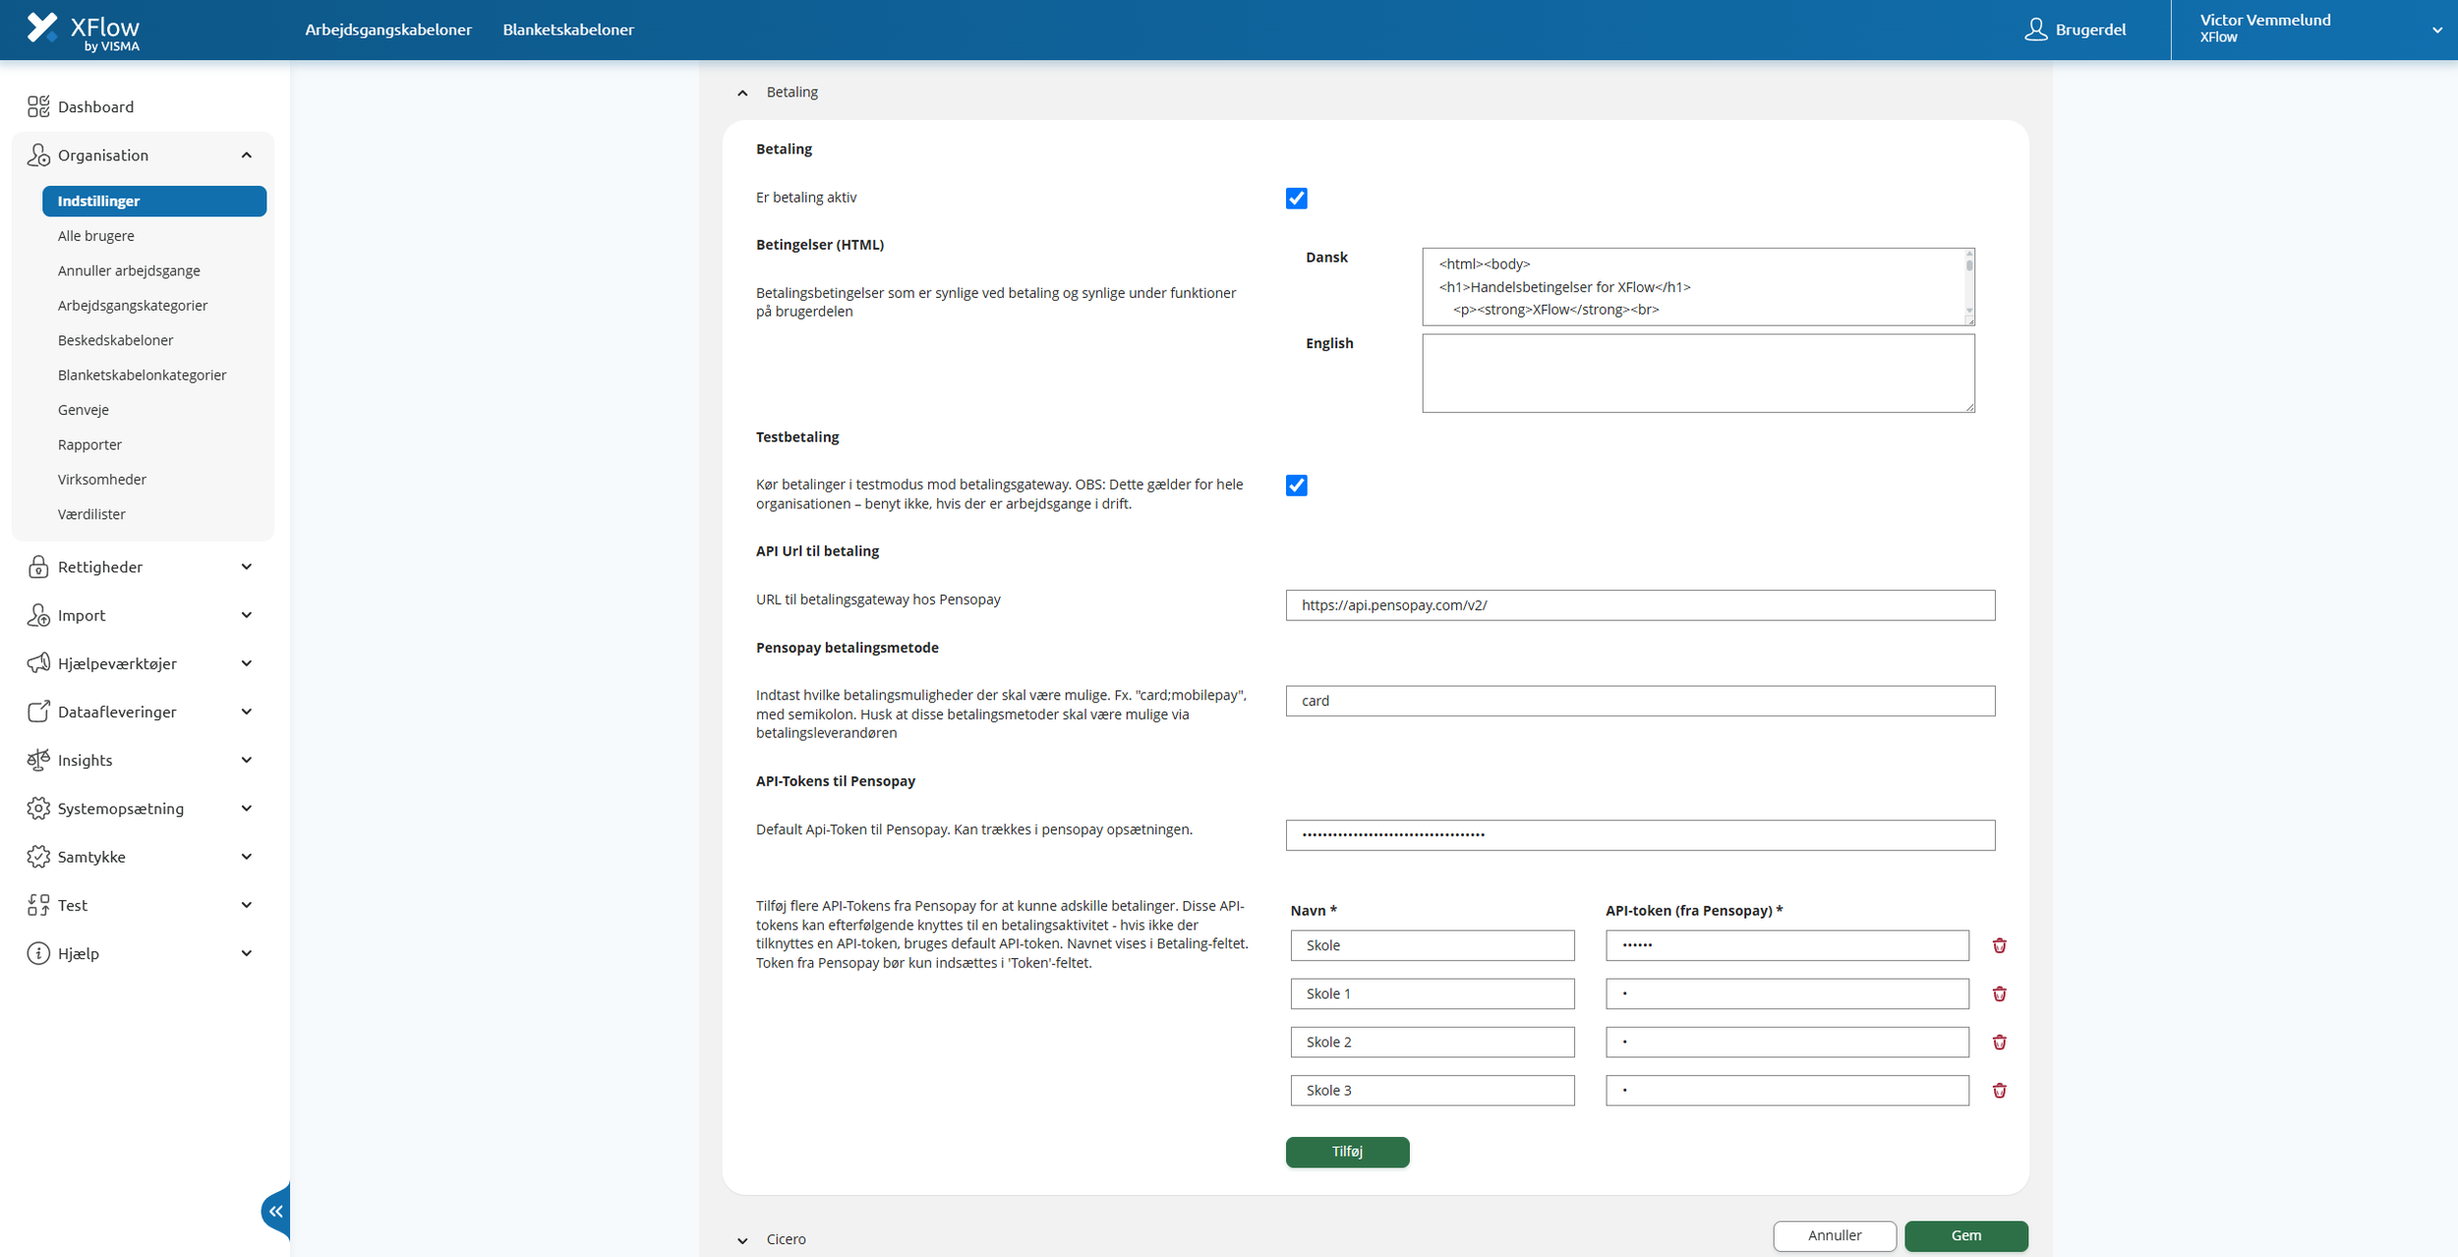Collapse the sidebar with double-arrow button
This screenshot has width=2458, height=1257.
point(276,1211)
